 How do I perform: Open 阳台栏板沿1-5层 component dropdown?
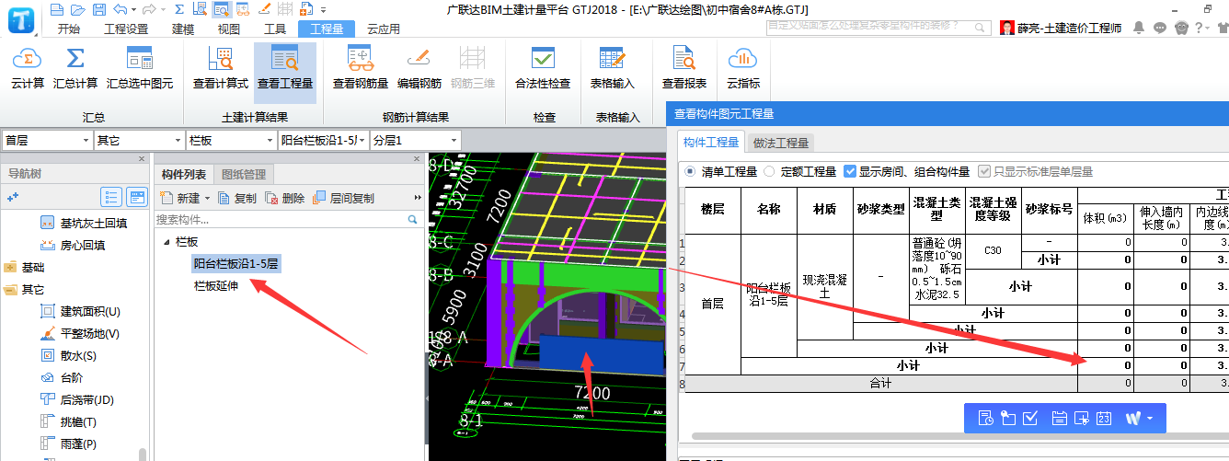322,140
